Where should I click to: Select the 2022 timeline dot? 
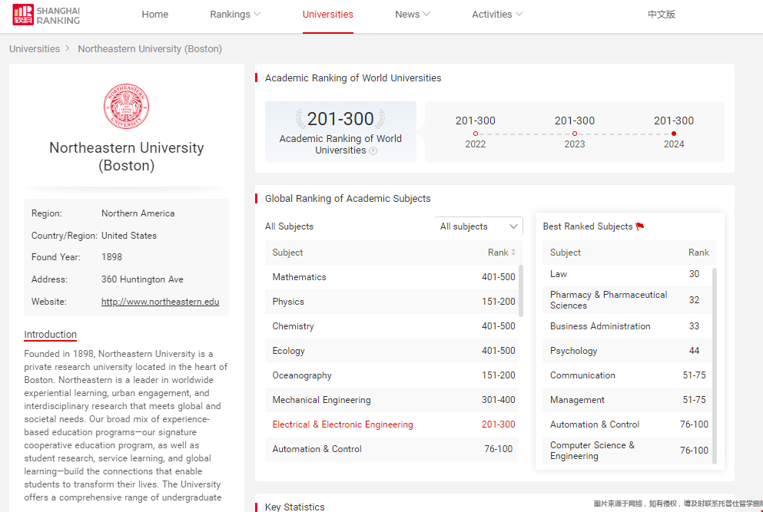coord(476,134)
